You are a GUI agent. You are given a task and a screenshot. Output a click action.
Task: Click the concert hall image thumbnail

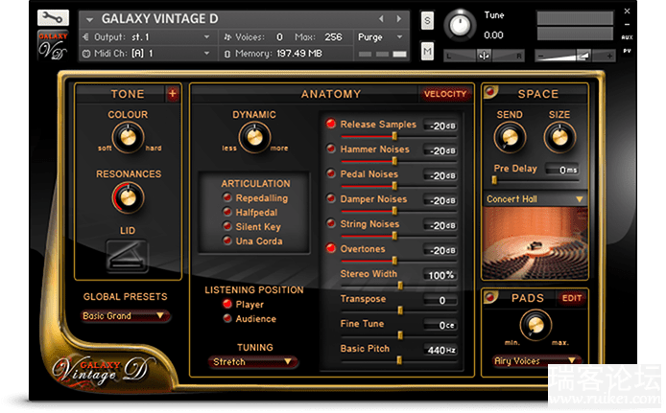[x=535, y=242]
